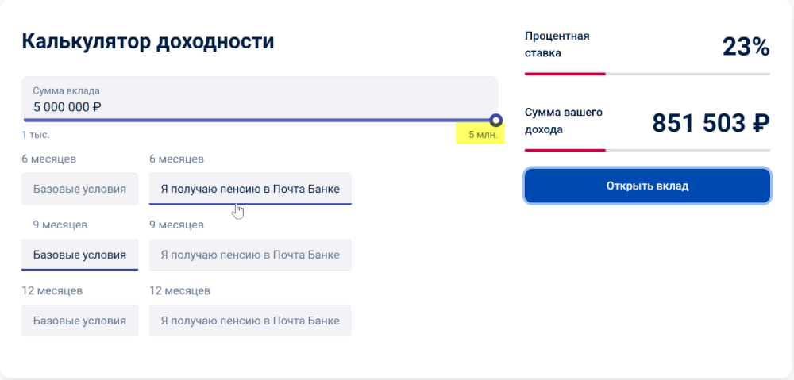
Task: Click the highlighted "5 млн." maximum label
Action: pyautogui.click(x=482, y=135)
